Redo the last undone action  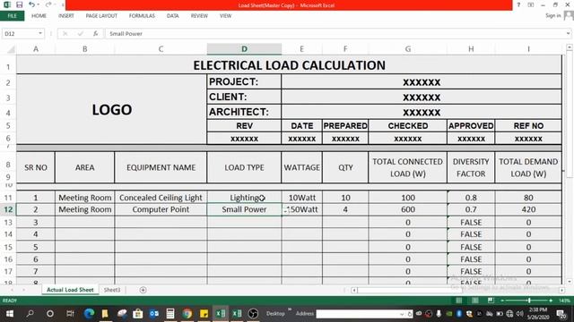click(x=48, y=4)
